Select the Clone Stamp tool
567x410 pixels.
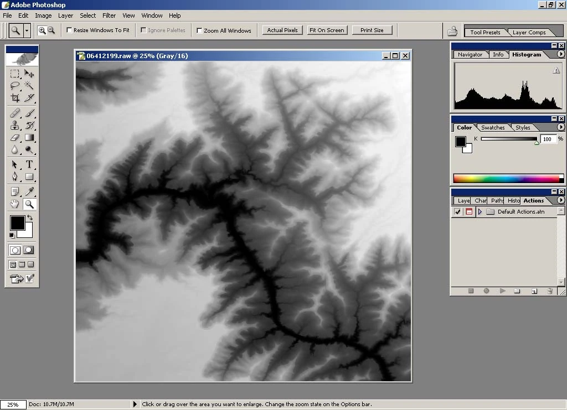(x=15, y=125)
